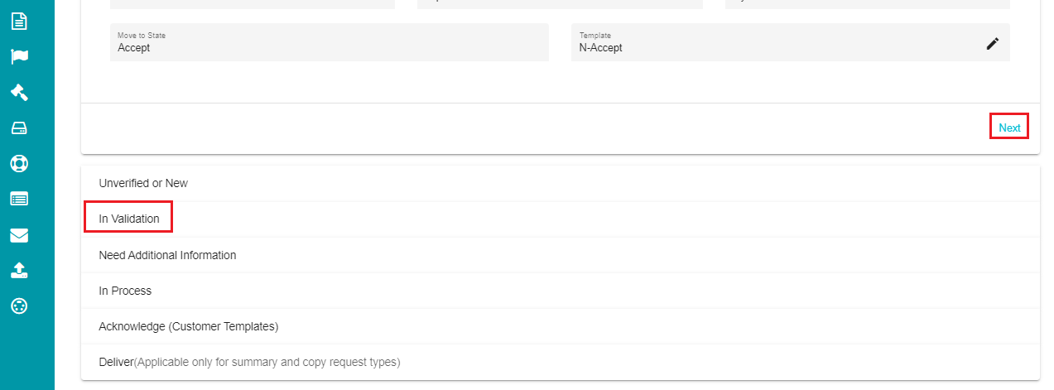Expand Acknowledge (Customer Templates) row

(x=561, y=326)
